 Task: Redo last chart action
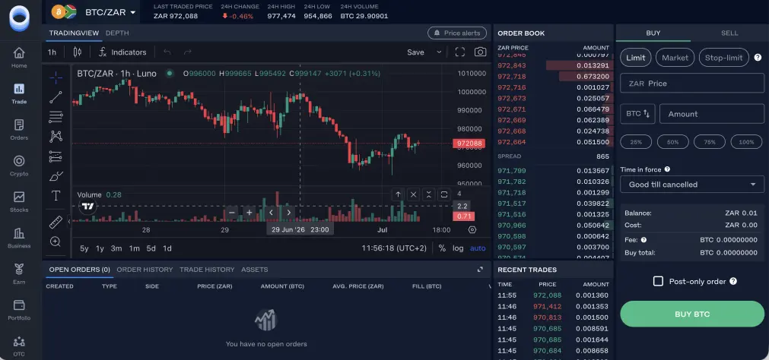point(187,52)
